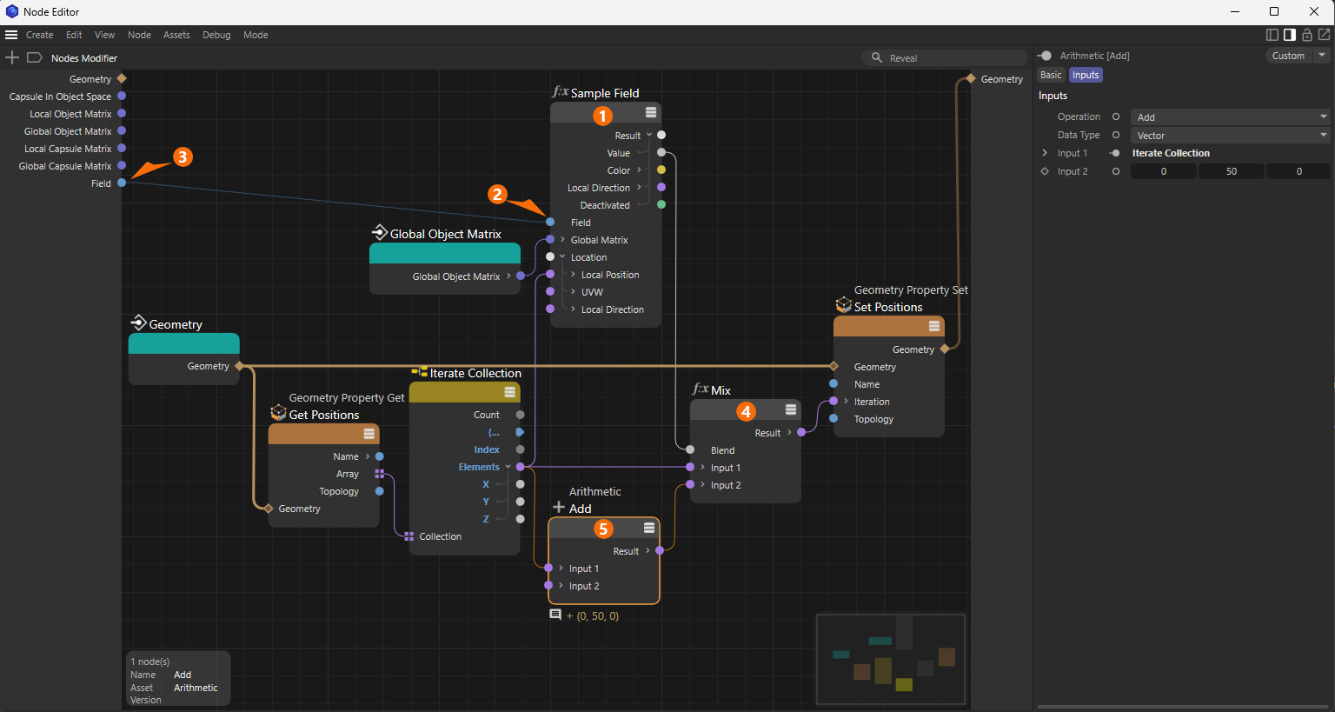Click the Set Positions cube icon
1335x712 pixels.
pos(843,305)
